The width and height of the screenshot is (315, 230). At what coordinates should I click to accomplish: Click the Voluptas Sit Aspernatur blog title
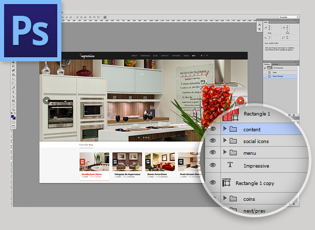click(x=127, y=174)
